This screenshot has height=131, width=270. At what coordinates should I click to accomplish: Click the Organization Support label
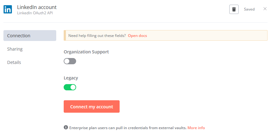click(x=86, y=52)
